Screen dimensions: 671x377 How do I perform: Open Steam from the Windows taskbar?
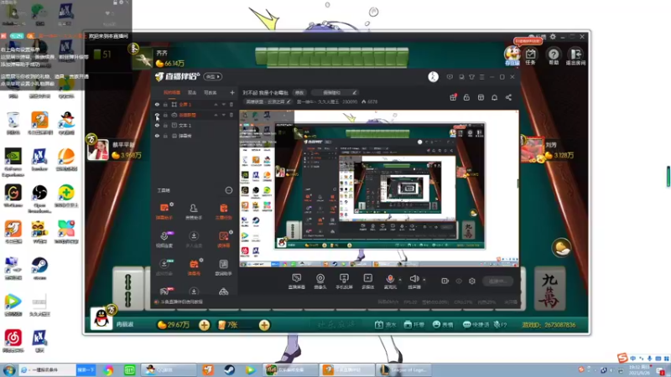click(229, 369)
